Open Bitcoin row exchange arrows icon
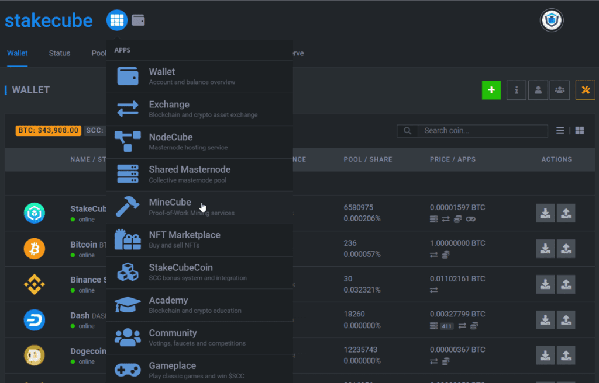The width and height of the screenshot is (599, 383). click(433, 255)
